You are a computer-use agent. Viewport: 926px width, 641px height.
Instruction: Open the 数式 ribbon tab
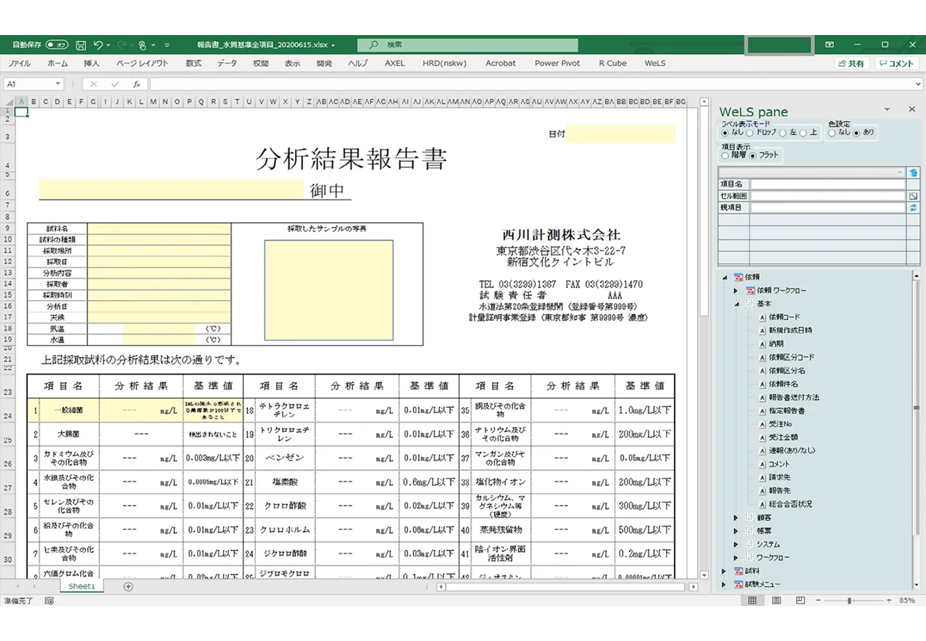(x=193, y=63)
